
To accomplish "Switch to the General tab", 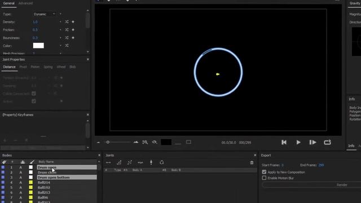I will 9,3.
